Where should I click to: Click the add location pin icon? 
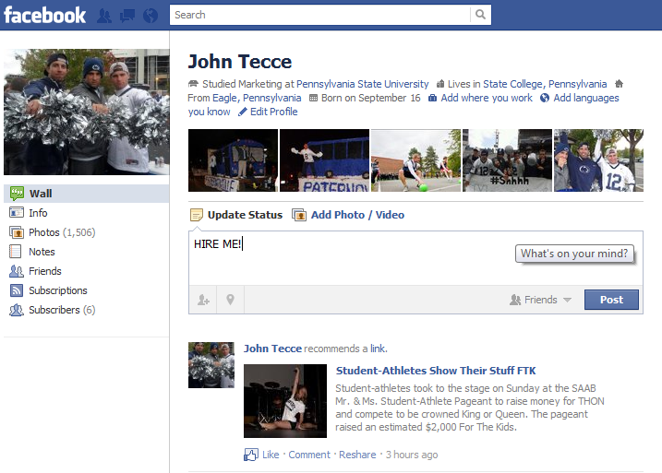[x=230, y=300]
